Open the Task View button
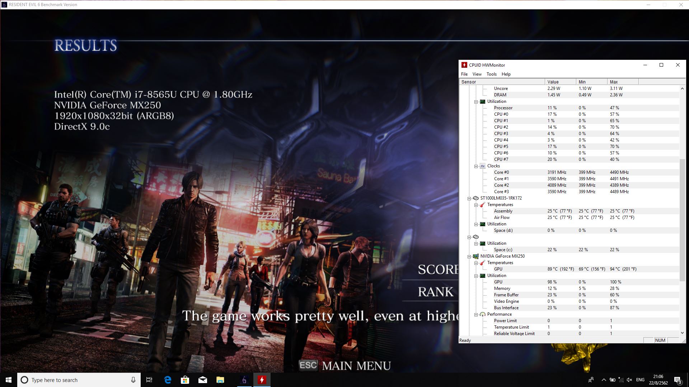Image resolution: width=689 pixels, height=387 pixels. [149, 380]
